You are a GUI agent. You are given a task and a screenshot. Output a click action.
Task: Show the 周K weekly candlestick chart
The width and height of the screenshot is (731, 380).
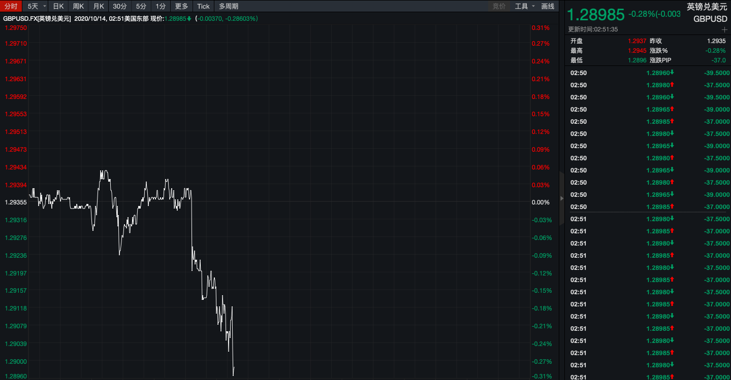(x=78, y=6)
